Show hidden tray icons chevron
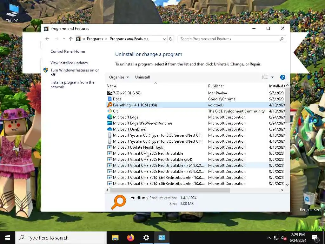The image size is (325, 244). click(x=269, y=238)
